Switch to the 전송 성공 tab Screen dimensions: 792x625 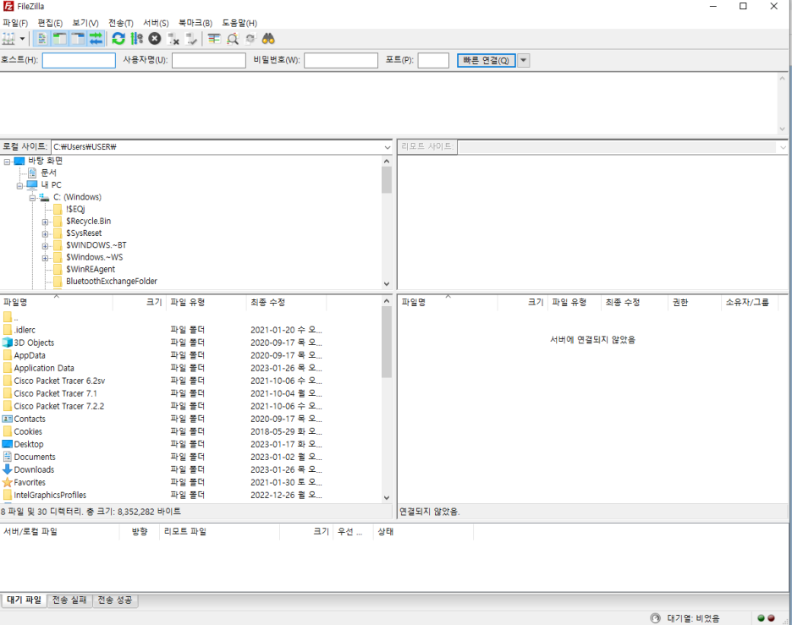pos(115,600)
